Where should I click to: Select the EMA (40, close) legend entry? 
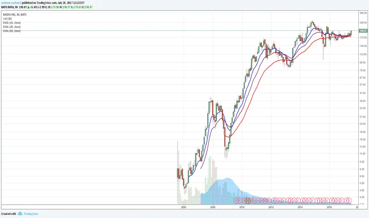pos(12,31)
